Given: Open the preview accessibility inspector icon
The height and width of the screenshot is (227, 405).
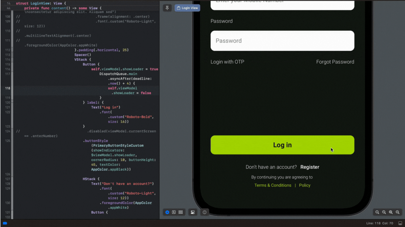Looking at the screenshot, I should (204, 212).
